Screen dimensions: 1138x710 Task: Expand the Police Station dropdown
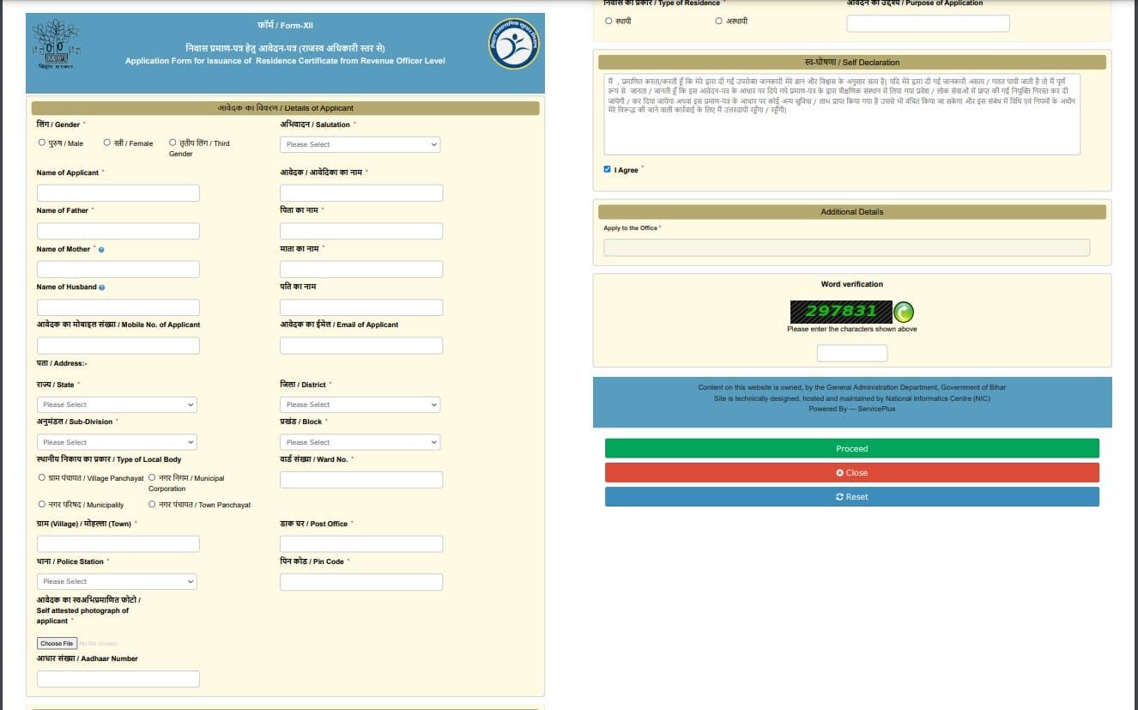pos(117,581)
